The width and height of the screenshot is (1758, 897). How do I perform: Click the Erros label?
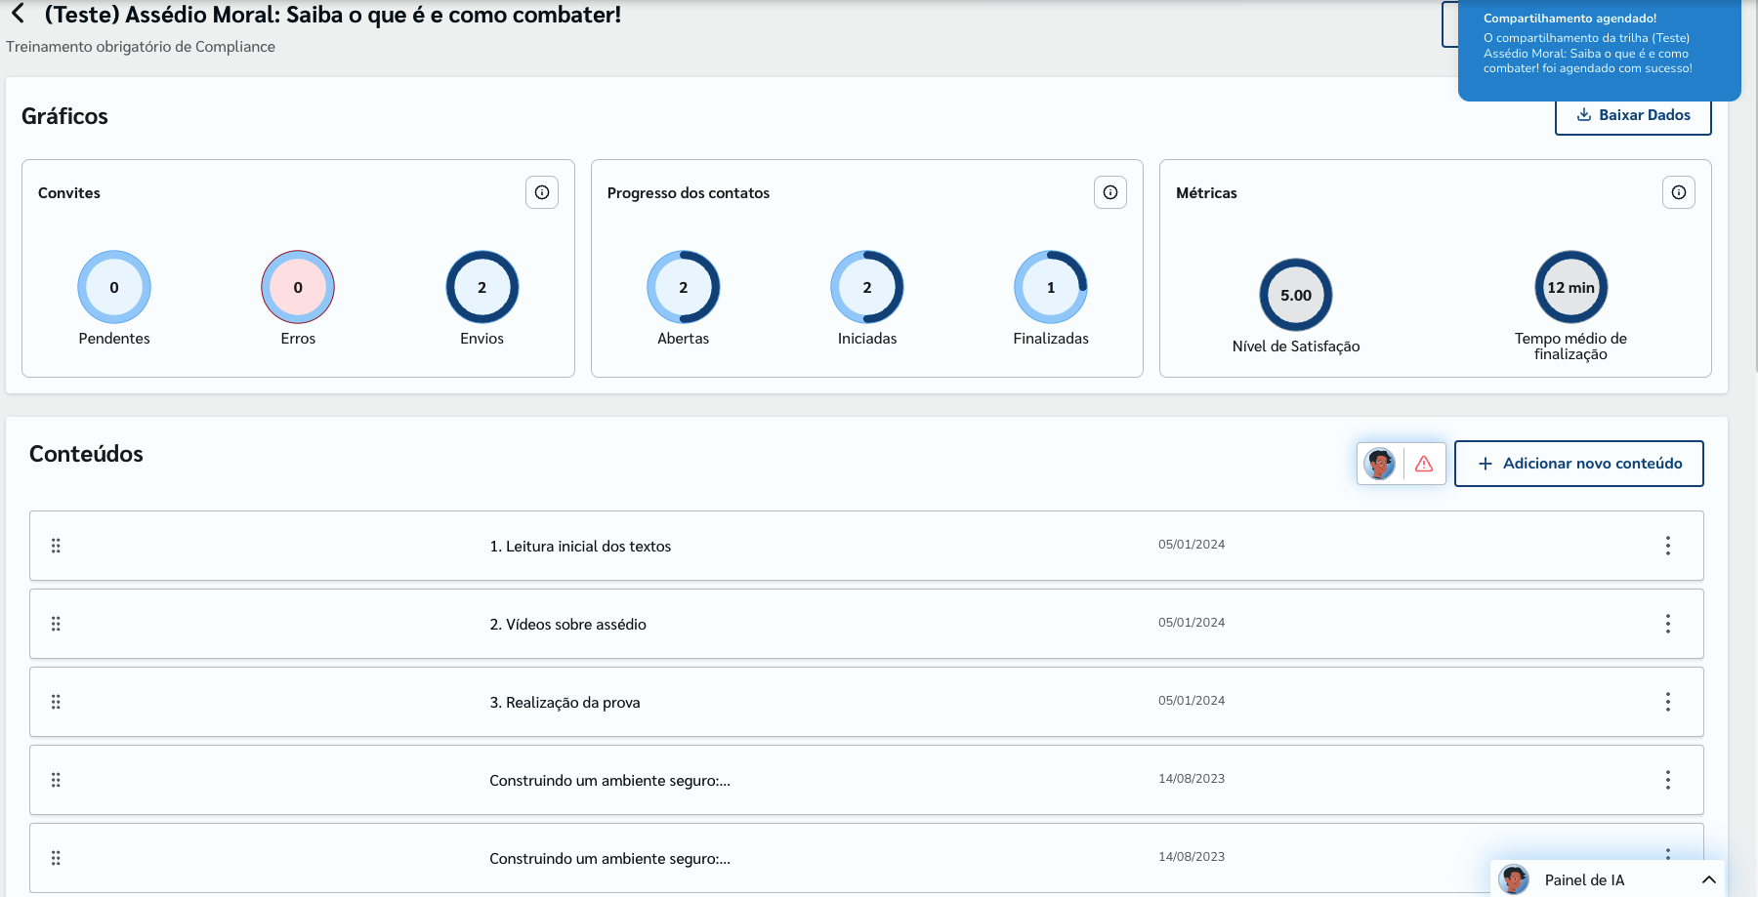tap(298, 339)
